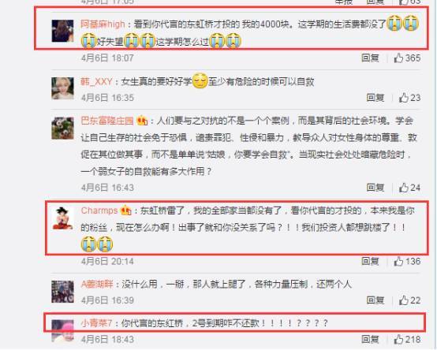Click 回复 under A蠡湖畔's comment
437x350 pixels.
tap(375, 300)
